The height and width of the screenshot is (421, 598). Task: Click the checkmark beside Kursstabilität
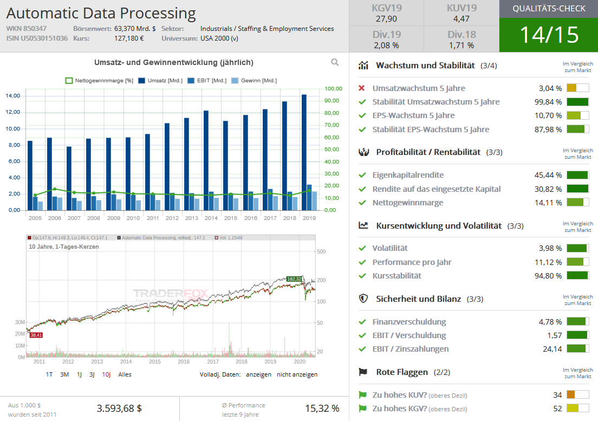tap(362, 276)
